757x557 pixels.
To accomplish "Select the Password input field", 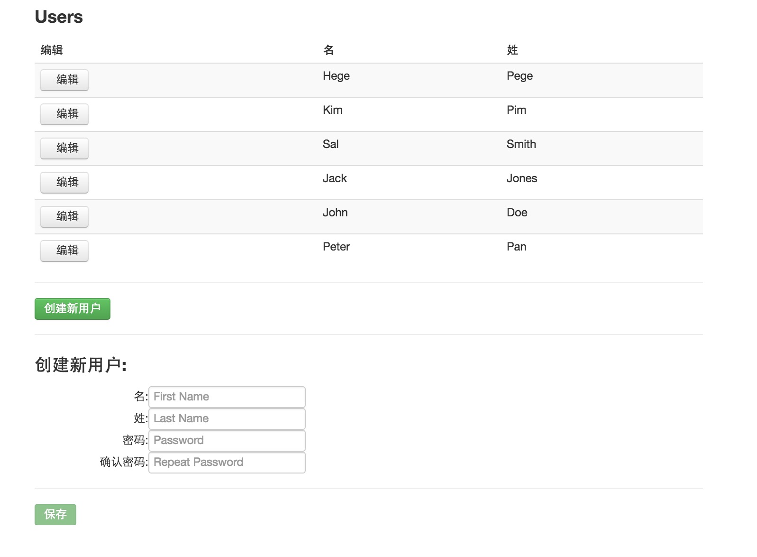I will coord(227,440).
